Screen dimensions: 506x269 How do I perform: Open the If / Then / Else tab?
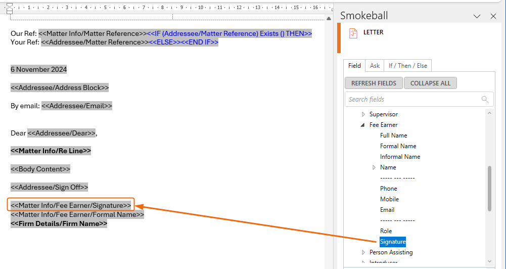(x=407, y=66)
